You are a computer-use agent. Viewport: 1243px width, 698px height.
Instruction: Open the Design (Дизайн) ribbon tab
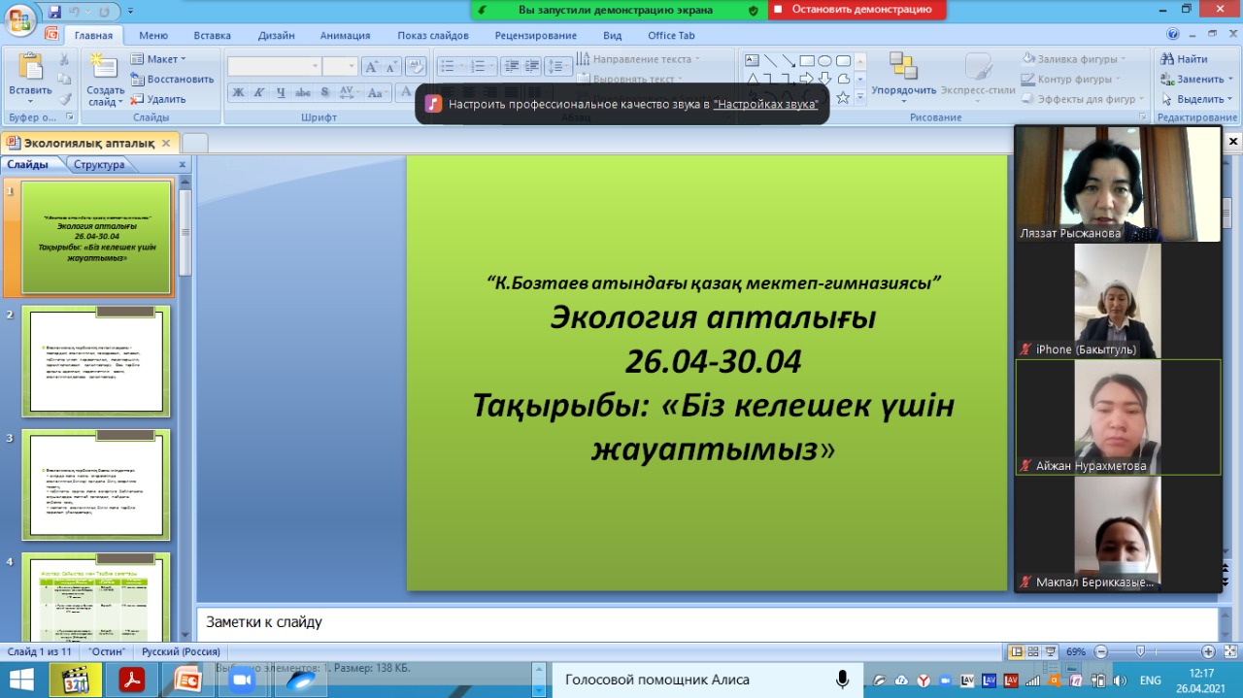point(276,36)
